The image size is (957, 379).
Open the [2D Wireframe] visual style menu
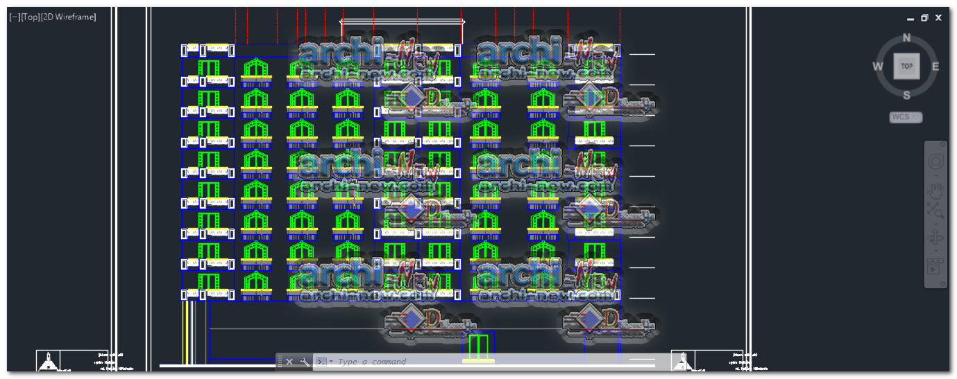click(69, 17)
